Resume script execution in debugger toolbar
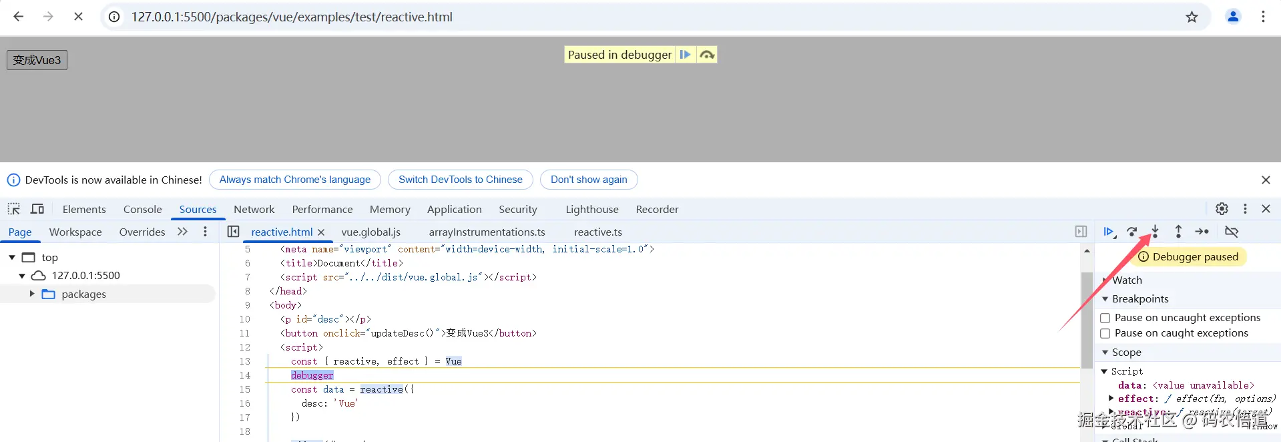The width and height of the screenshot is (1281, 442). point(1109,232)
